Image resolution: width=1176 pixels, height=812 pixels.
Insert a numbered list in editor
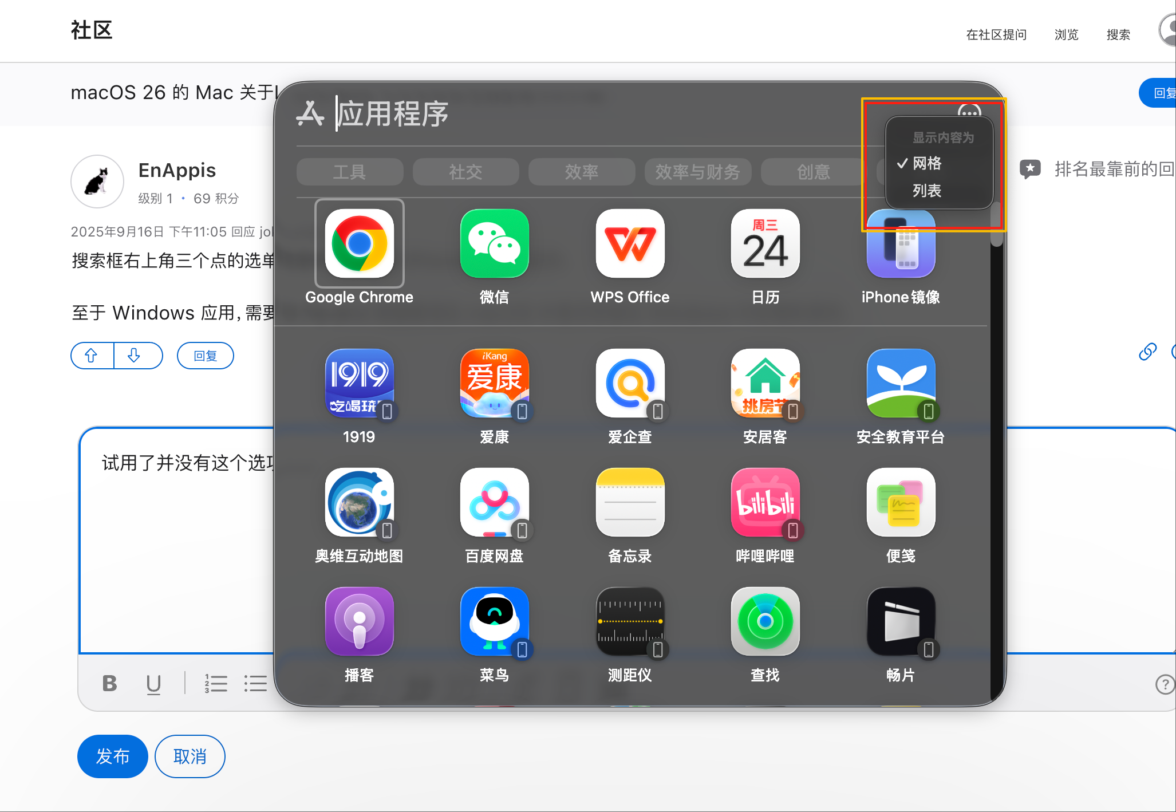click(x=216, y=683)
